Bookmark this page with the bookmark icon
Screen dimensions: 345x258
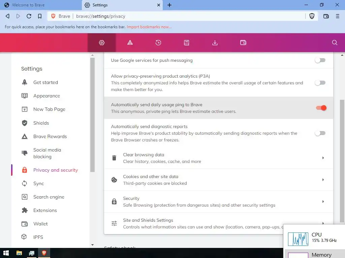40,16
